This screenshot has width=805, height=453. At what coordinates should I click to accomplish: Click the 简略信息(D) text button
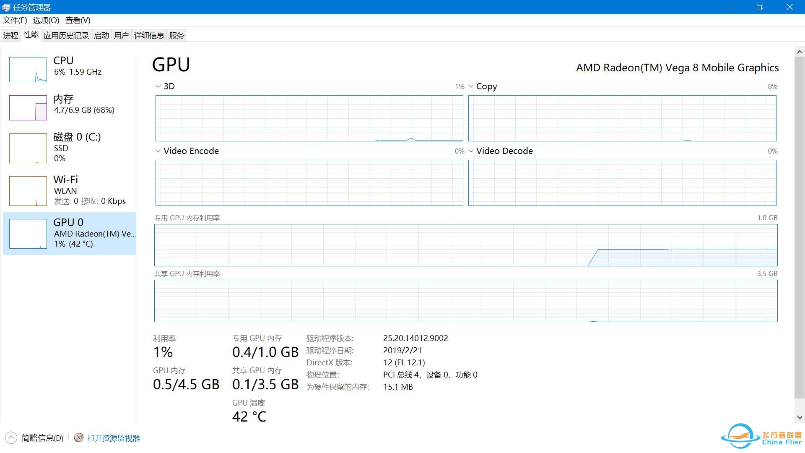[x=42, y=438]
